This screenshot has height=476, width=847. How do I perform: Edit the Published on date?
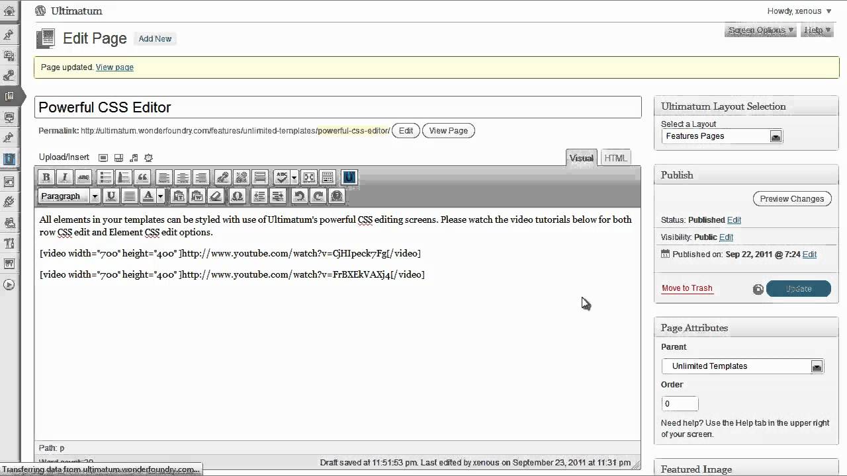pos(809,255)
